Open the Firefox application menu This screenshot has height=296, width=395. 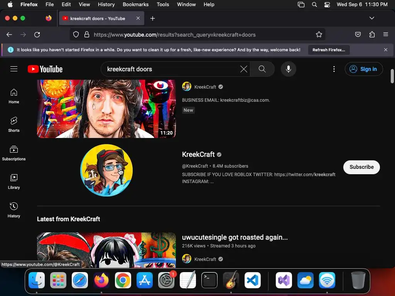[386, 34]
